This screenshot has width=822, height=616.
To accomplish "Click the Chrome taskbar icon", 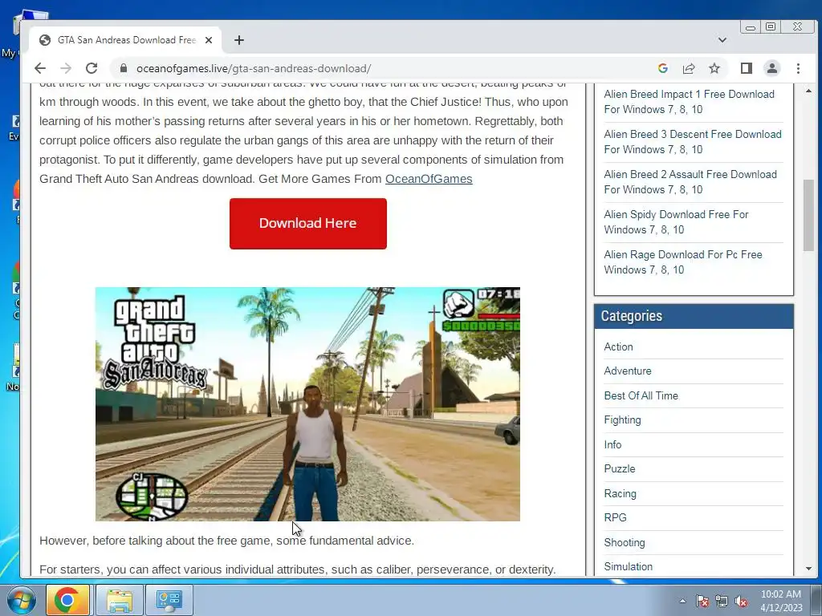I will point(67,600).
